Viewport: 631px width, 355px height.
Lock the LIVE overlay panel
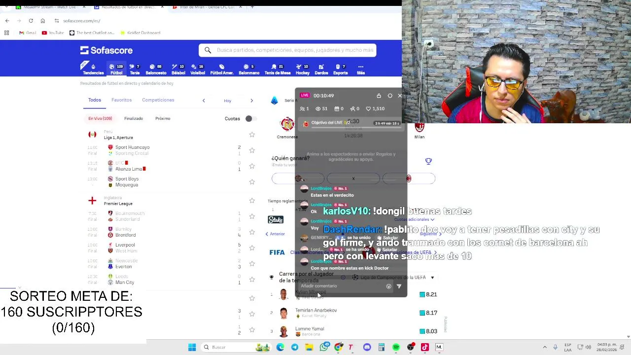(379, 96)
